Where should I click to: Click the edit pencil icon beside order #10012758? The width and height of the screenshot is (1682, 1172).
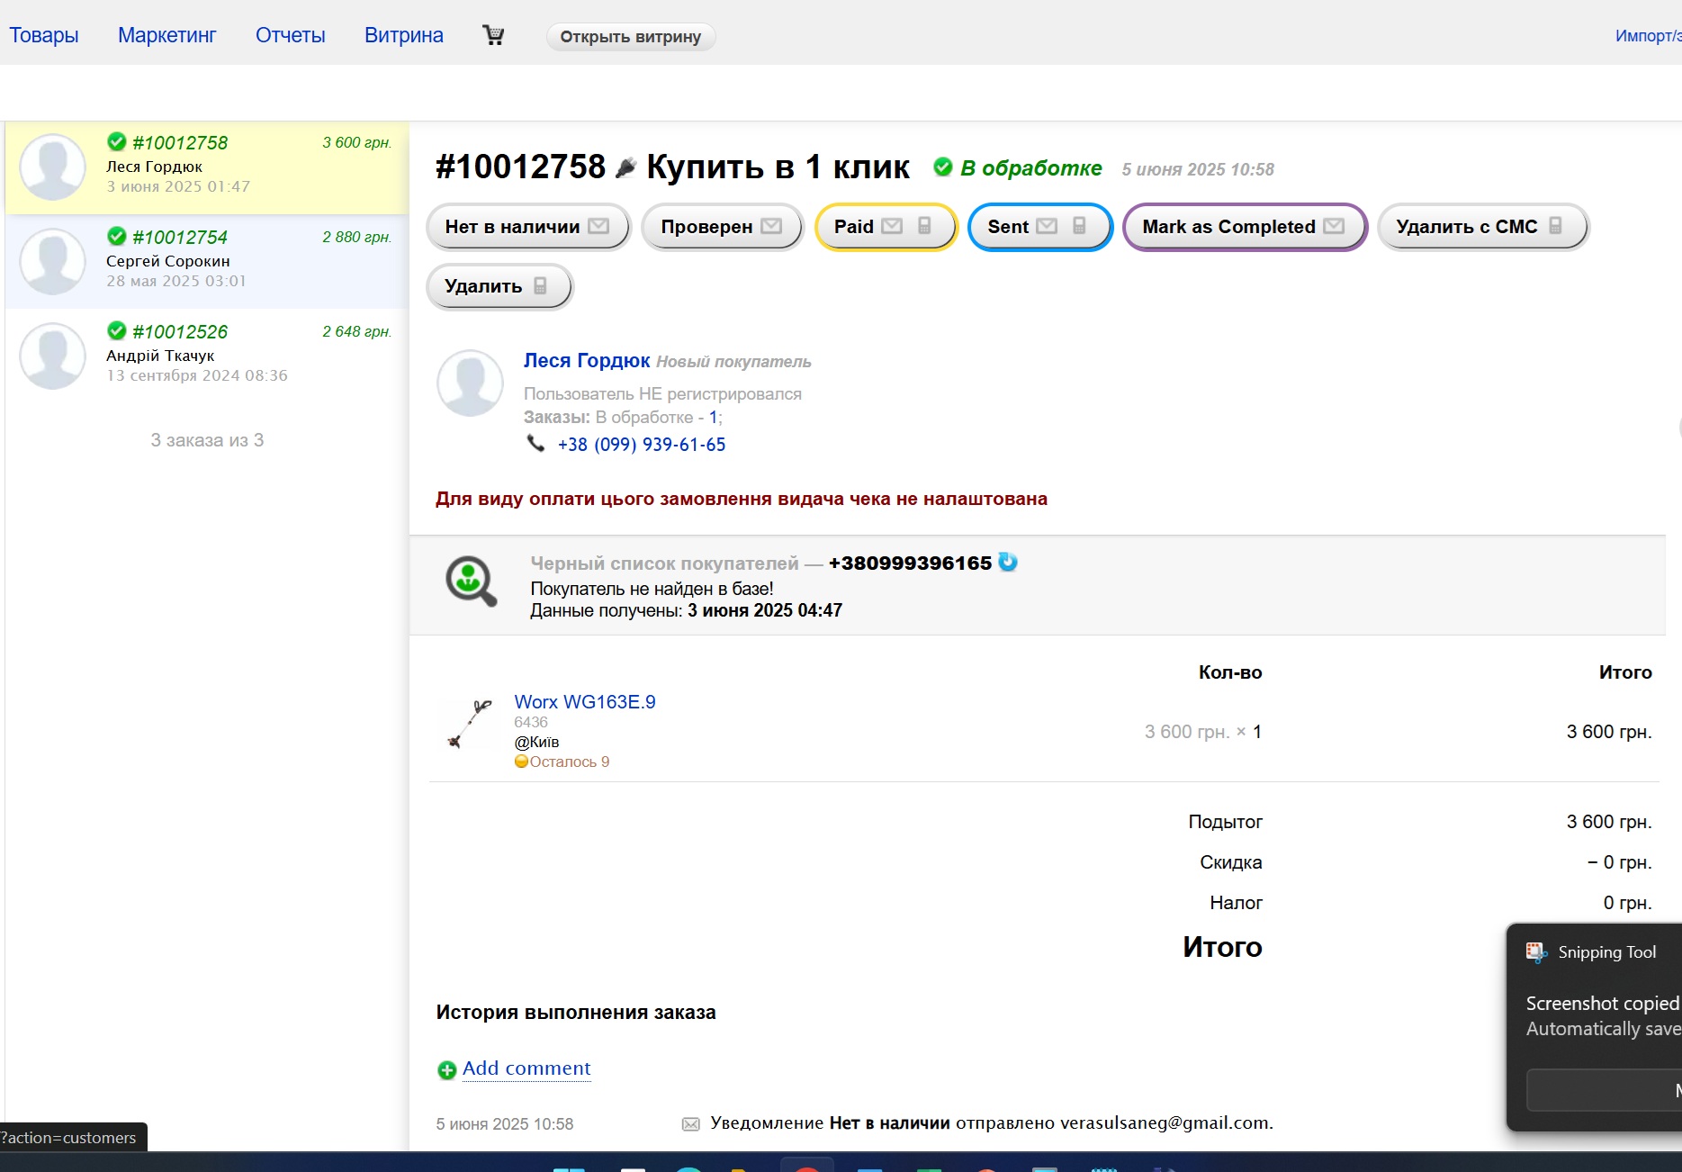[x=625, y=167]
